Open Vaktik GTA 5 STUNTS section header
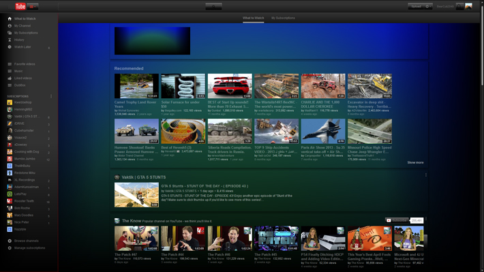The height and width of the screenshot is (272, 484). 144,177
